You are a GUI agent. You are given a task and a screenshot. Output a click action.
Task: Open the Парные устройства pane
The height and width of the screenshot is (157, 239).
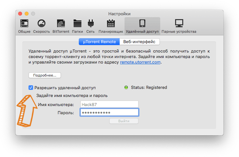click(179, 26)
